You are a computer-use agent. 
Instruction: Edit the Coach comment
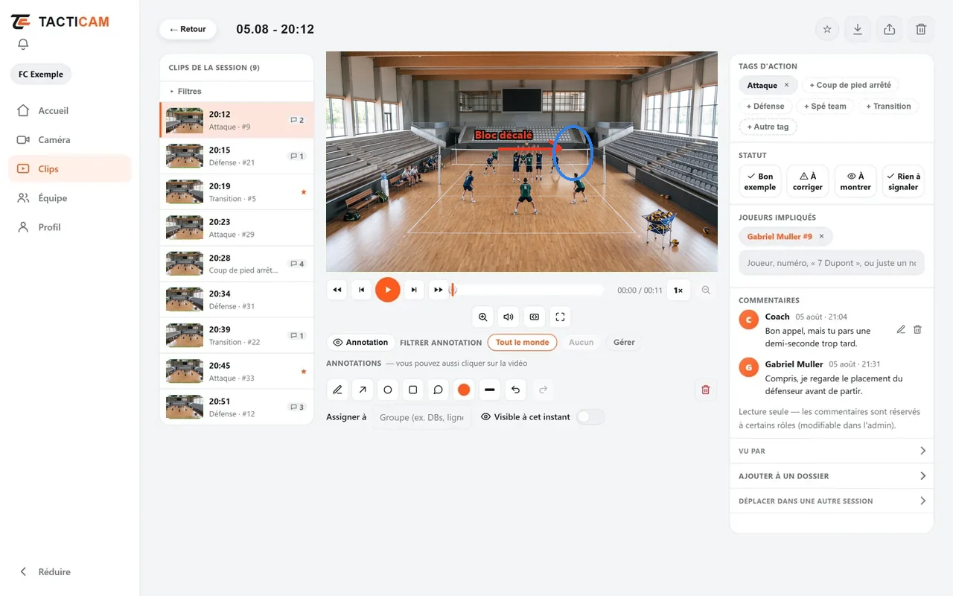click(901, 329)
